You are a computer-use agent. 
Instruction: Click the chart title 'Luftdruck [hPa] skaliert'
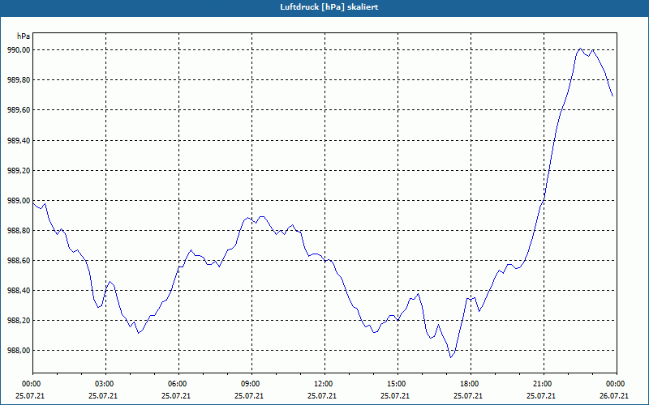pos(329,7)
